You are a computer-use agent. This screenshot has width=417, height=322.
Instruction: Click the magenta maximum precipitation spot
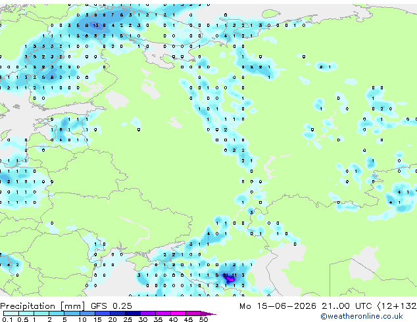click(230, 279)
